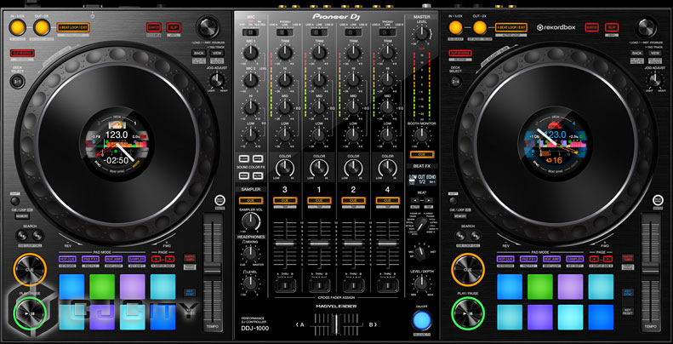Hit the left deck loop OUT button
673x344 pixels.
[x=42, y=27]
